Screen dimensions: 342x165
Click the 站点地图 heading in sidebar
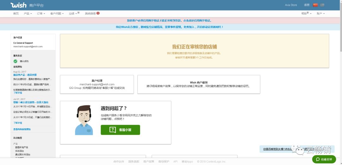coord(18,138)
